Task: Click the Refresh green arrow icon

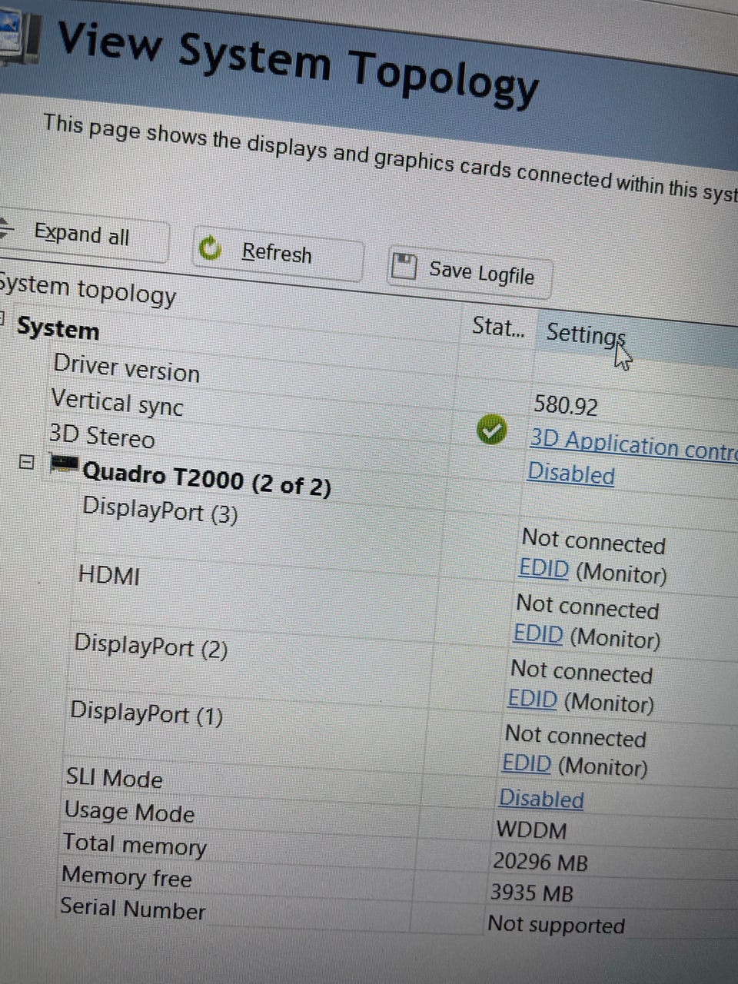Action: tap(209, 248)
